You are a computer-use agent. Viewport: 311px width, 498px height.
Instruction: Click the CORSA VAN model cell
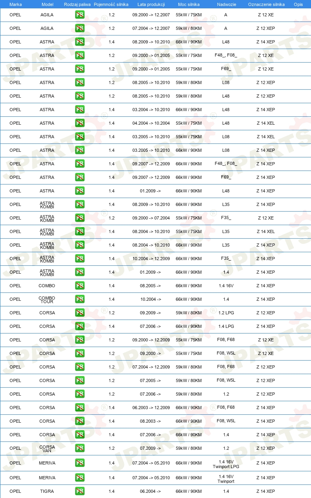click(x=47, y=449)
